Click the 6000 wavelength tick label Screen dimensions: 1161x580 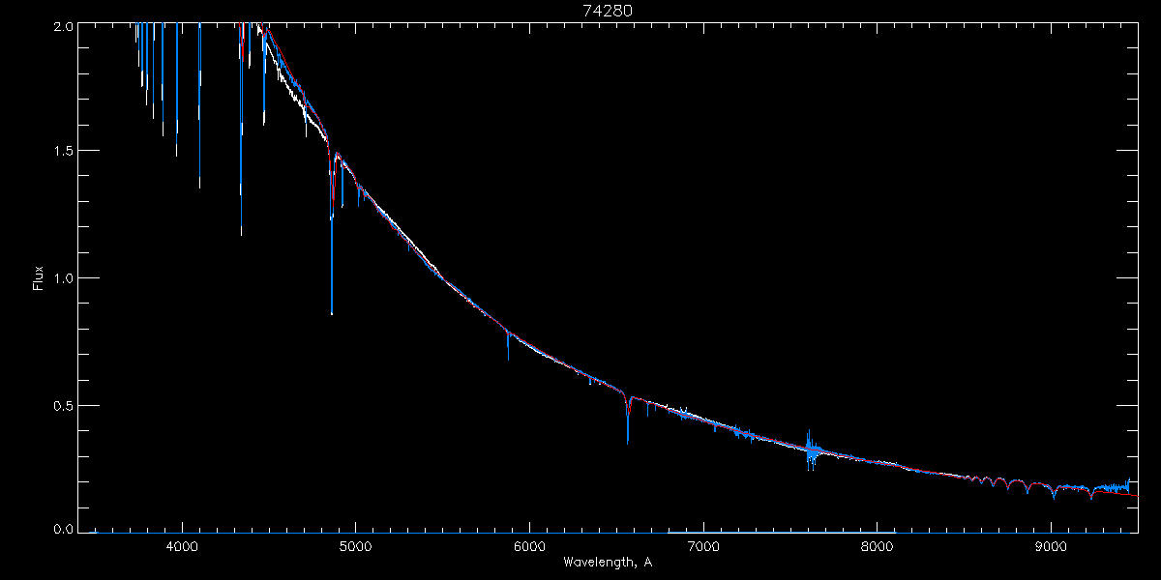[x=529, y=547]
